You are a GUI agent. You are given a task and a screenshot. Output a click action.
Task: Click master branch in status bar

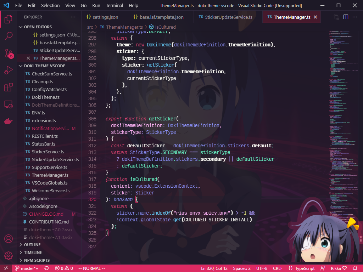[27, 268]
